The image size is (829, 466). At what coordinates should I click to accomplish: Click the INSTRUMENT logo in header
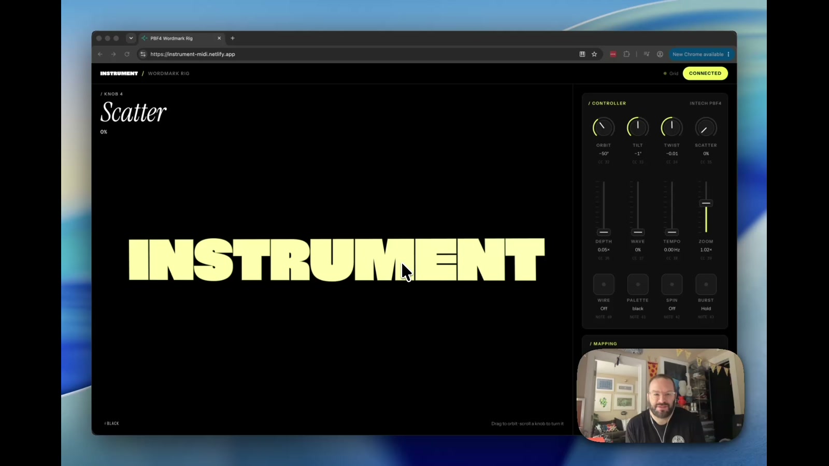click(119, 74)
